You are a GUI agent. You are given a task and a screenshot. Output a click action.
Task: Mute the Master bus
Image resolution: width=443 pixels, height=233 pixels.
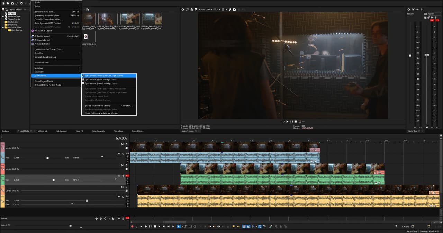coord(119,218)
